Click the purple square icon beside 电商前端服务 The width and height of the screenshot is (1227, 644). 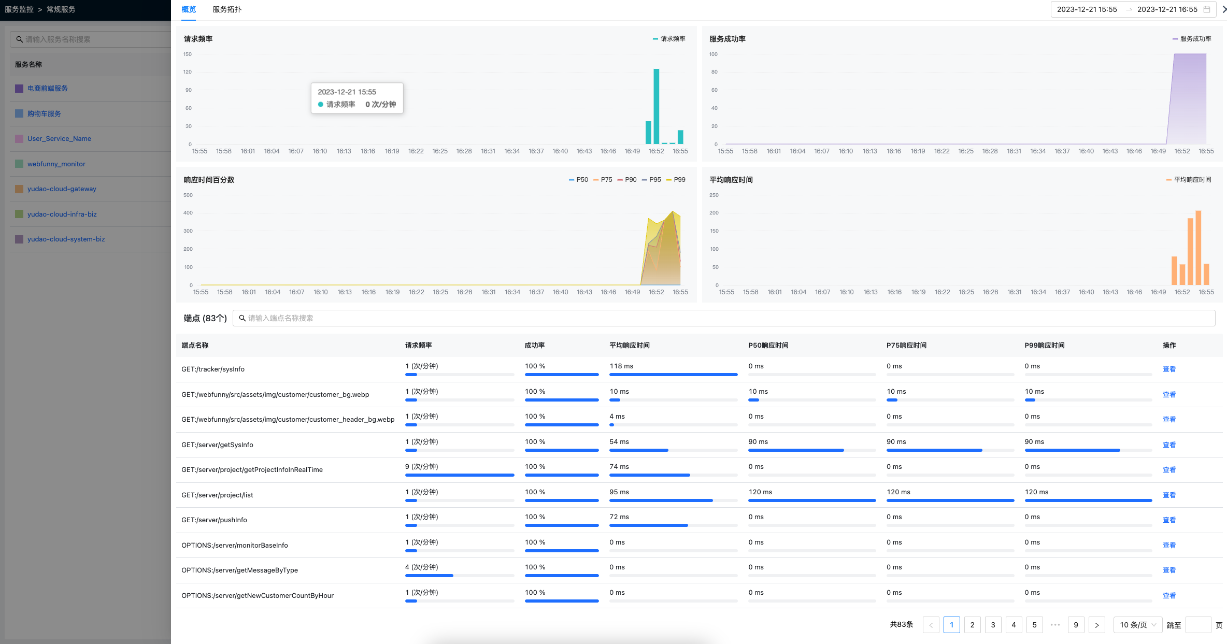19,89
